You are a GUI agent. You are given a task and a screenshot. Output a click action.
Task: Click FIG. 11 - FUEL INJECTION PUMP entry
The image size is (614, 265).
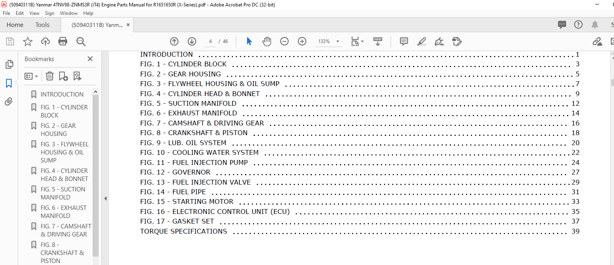point(194,162)
